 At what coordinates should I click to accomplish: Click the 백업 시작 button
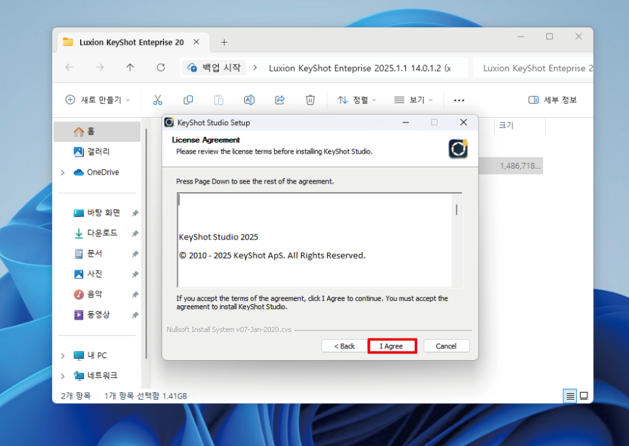coord(214,68)
